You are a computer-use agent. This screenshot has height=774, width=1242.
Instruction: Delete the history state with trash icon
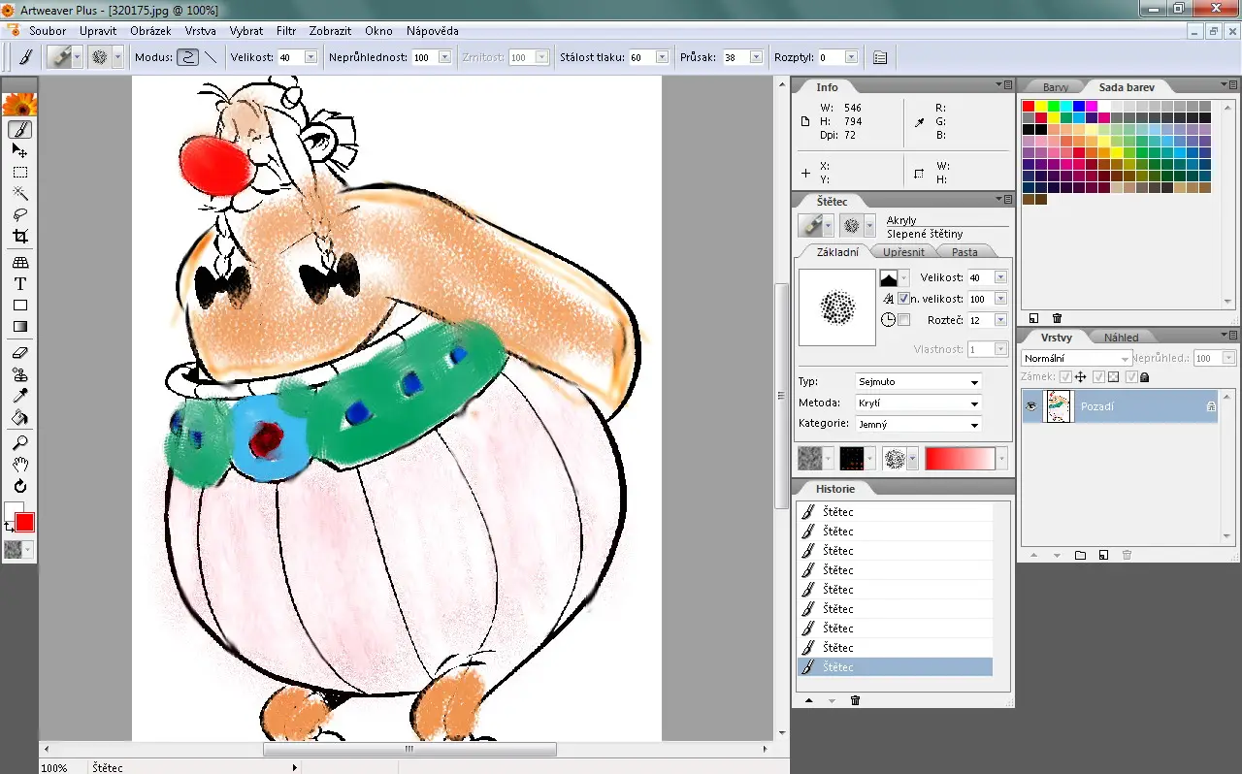click(x=855, y=700)
